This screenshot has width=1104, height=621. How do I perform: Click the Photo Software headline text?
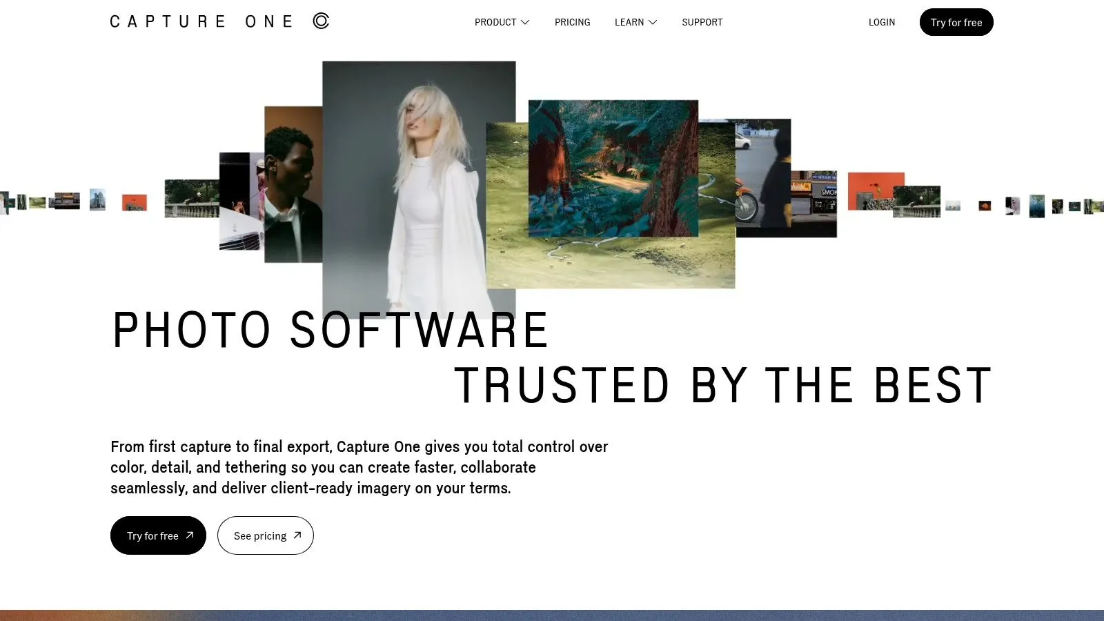point(330,330)
